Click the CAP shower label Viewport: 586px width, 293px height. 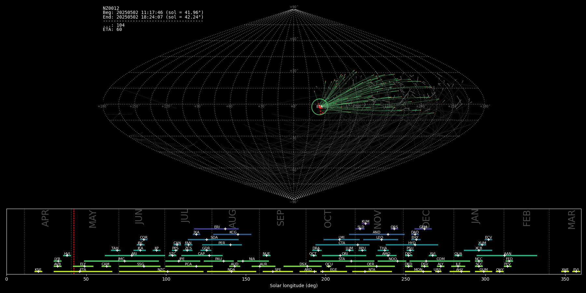[202, 254]
